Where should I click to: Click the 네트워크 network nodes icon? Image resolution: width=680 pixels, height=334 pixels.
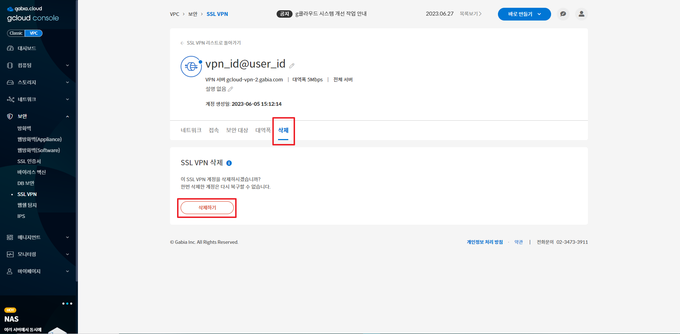coord(10,99)
